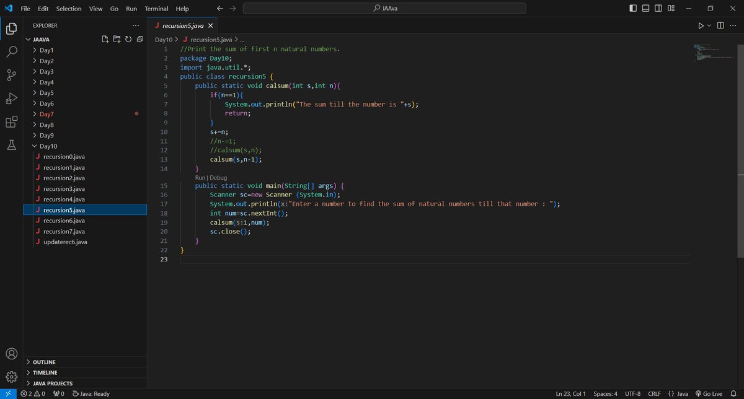Image resolution: width=744 pixels, height=399 pixels.
Task: Click the Run code lens above main
Action: pos(200,177)
